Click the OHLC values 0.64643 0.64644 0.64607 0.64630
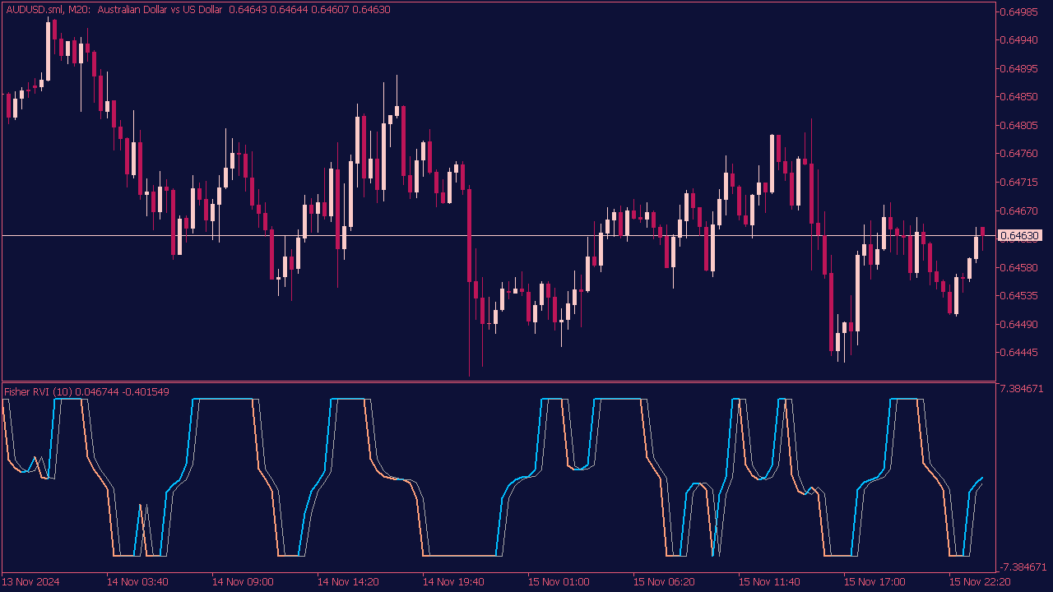Image resolution: width=1053 pixels, height=592 pixels. (309, 10)
